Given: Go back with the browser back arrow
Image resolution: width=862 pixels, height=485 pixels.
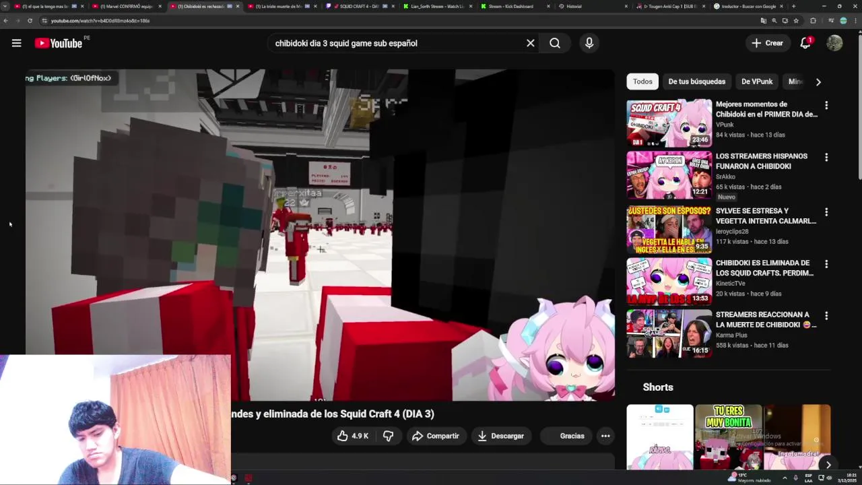Looking at the screenshot, I should [5, 20].
